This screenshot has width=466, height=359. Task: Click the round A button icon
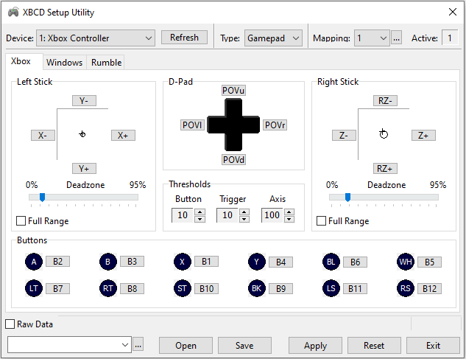pyautogui.click(x=34, y=262)
